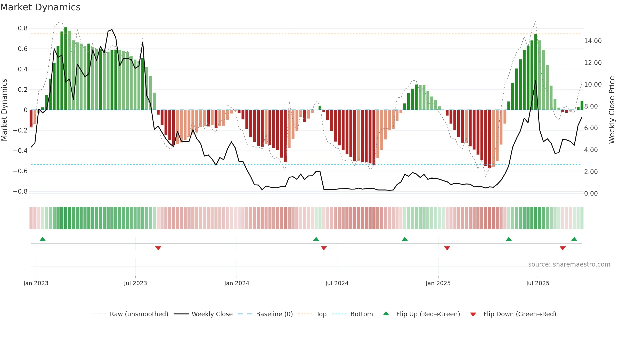Click the 12.00 price tick on the right axis
619x348 pixels.
point(593,63)
